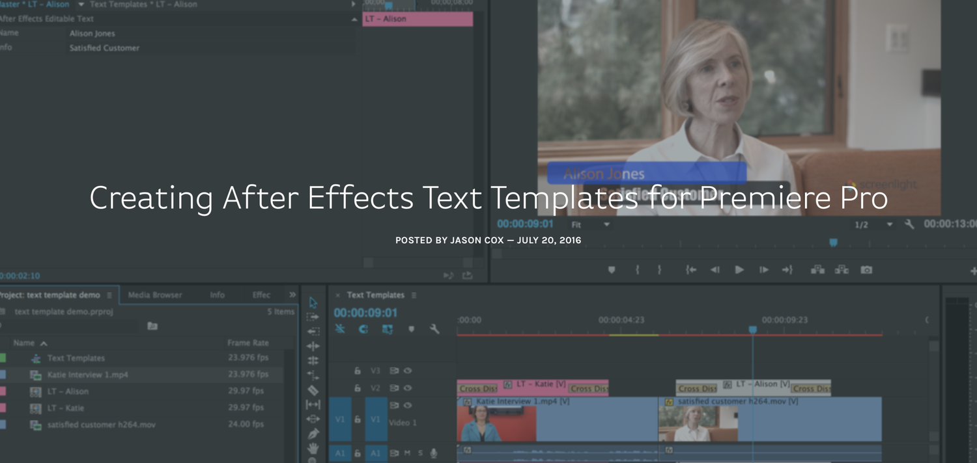The height and width of the screenshot is (463, 977).
Task: Select LT – Alison in project panel
Action: (x=68, y=391)
